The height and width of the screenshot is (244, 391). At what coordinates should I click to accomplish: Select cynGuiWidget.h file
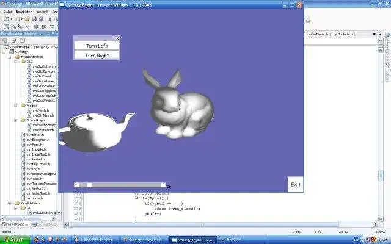pos(45,96)
